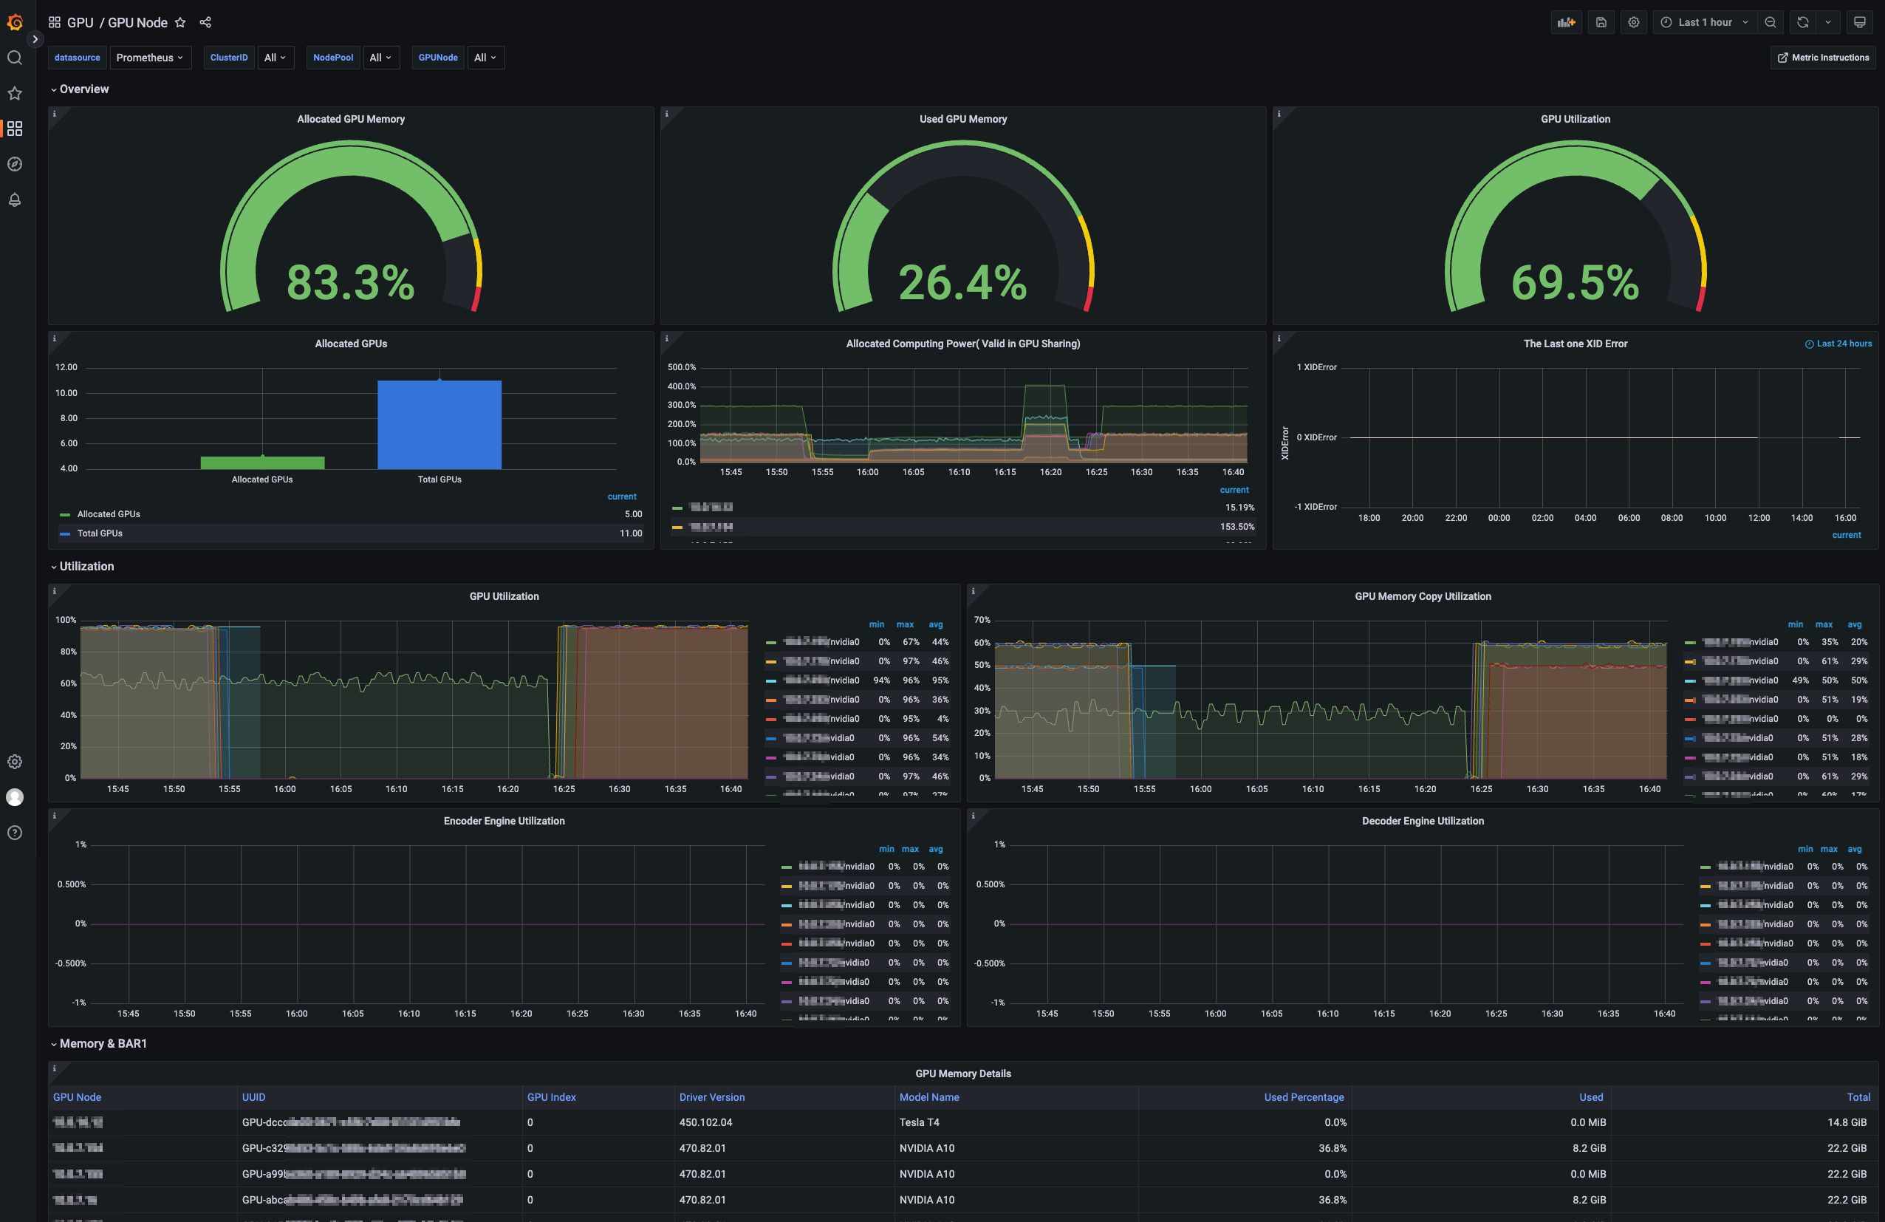
Task: Save dashboard using the disk icon
Action: click(x=1601, y=22)
